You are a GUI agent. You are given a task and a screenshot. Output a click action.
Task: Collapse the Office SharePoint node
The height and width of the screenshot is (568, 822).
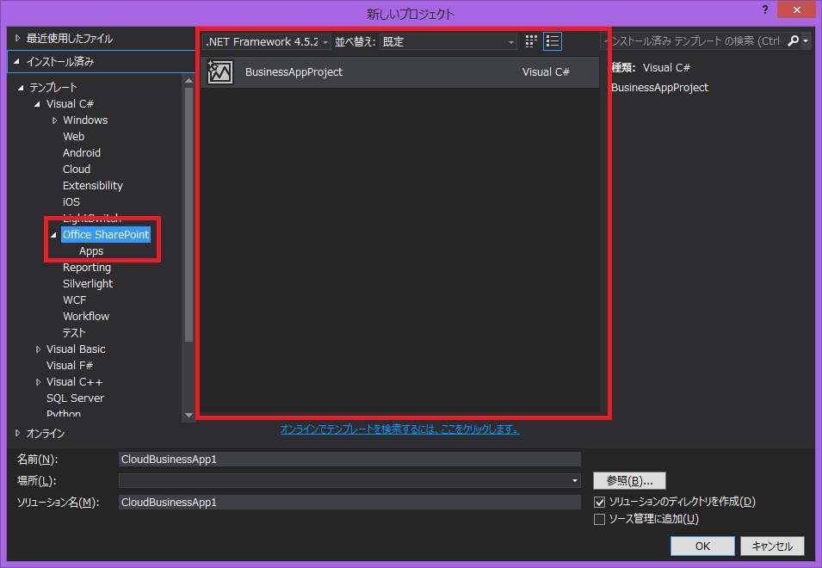(x=54, y=235)
